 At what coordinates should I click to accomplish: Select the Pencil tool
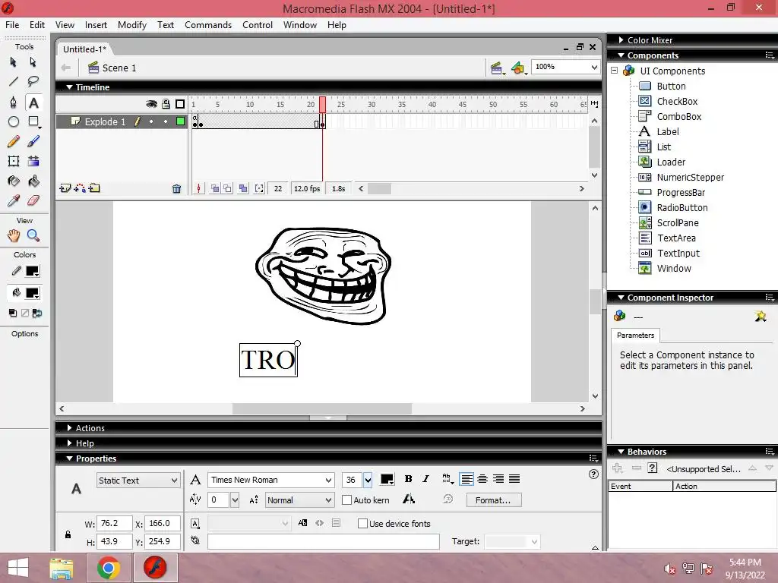[x=14, y=142]
